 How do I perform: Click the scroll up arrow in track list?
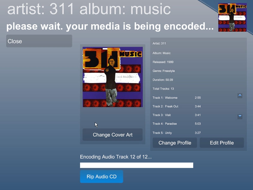pyautogui.click(x=240, y=96)
